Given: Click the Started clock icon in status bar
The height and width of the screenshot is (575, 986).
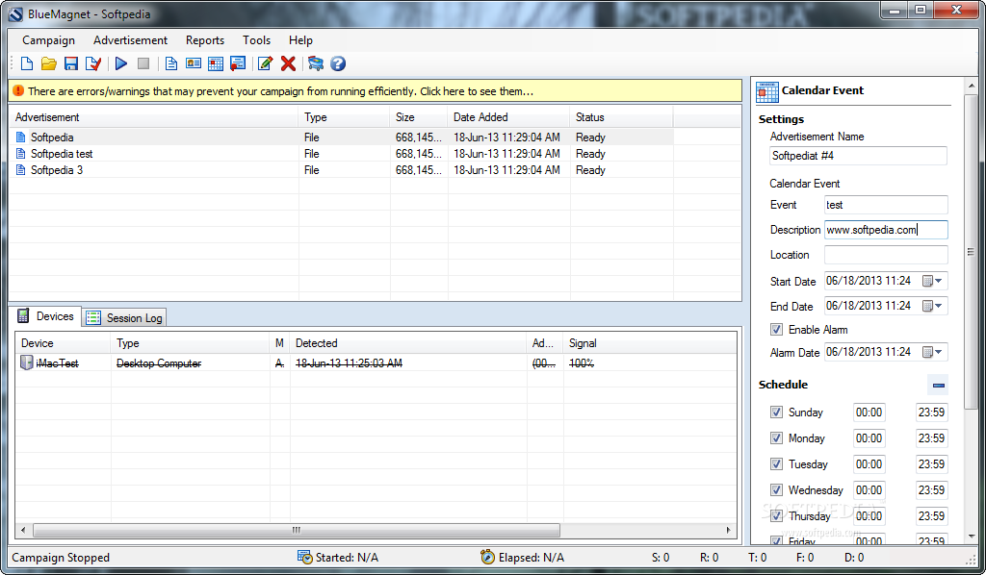Looking at the screenshot, I should point(304,557).
